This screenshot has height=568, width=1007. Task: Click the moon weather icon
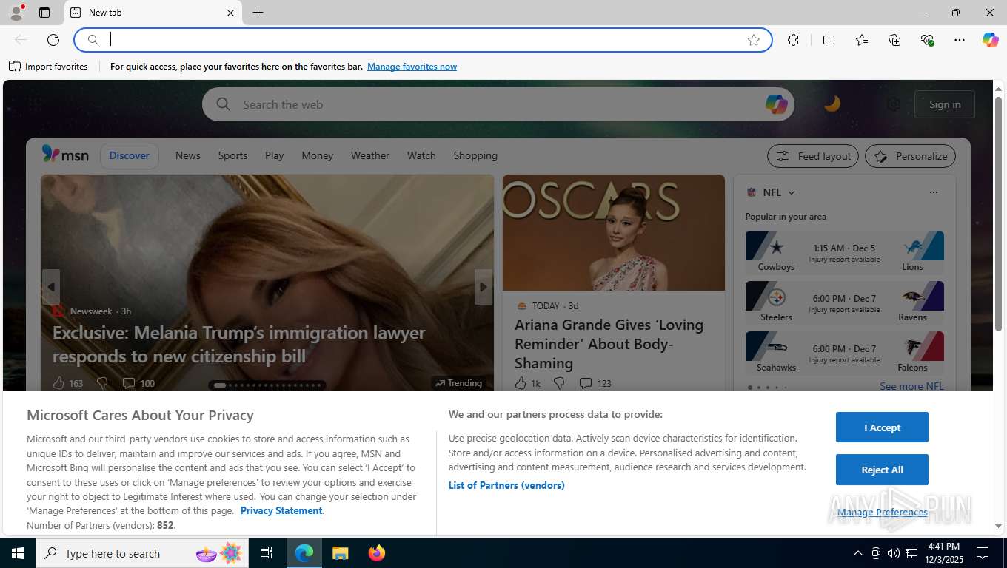click(x=832, y=104)
